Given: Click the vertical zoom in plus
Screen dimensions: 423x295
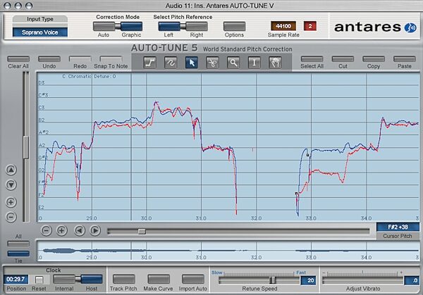Looking at the screenshot, I should 11,202.
